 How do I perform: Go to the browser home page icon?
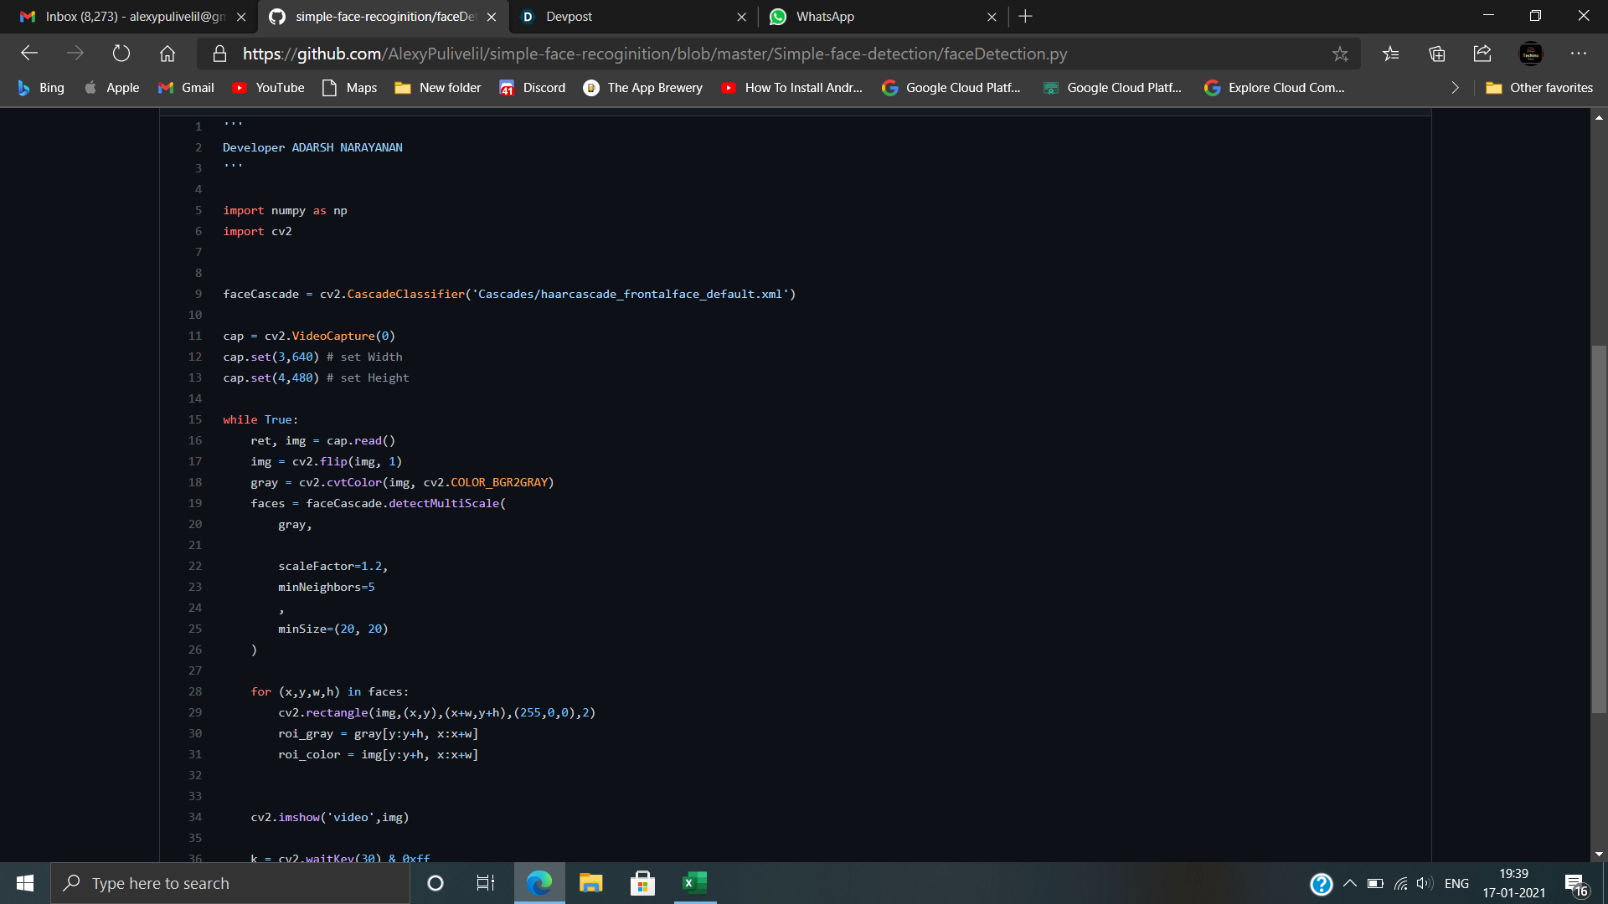(x=167, y=54)
